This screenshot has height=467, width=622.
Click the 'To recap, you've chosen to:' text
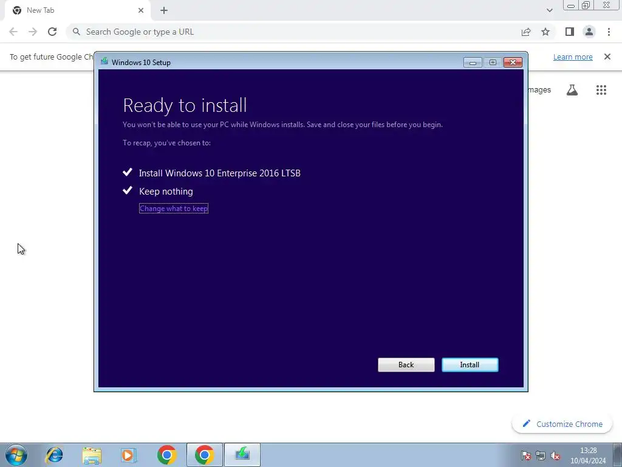(x=166, y=142)
